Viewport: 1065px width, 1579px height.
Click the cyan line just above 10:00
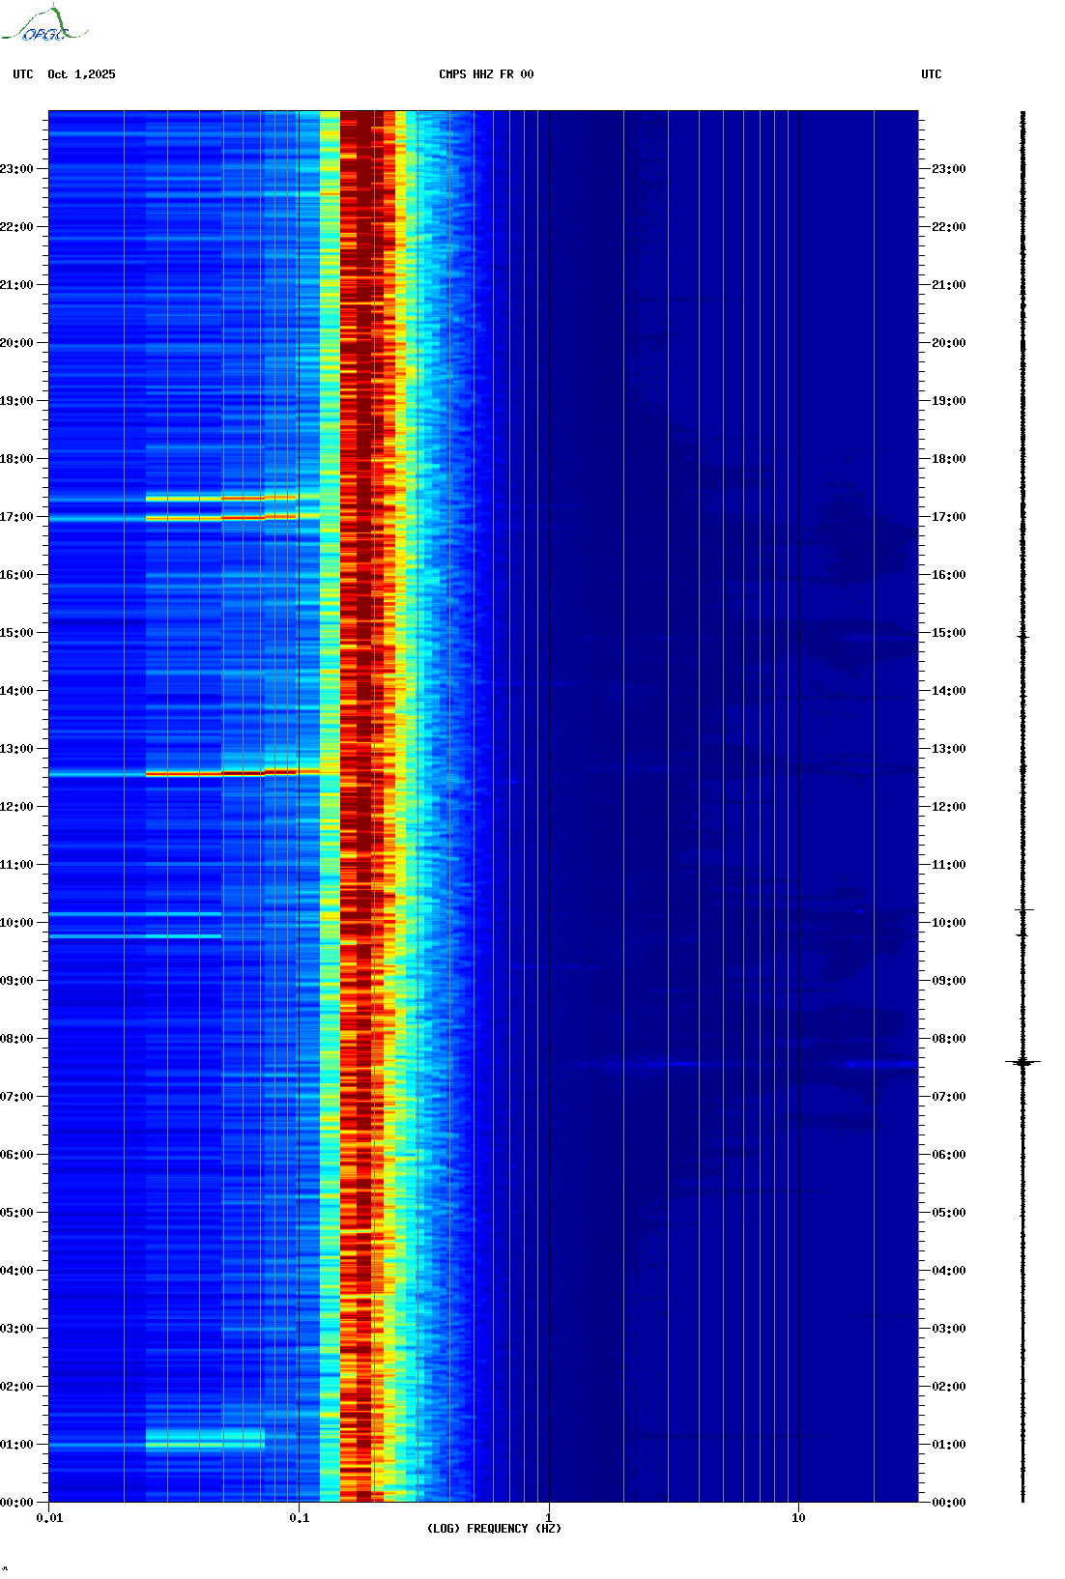[x=135, y=913]
